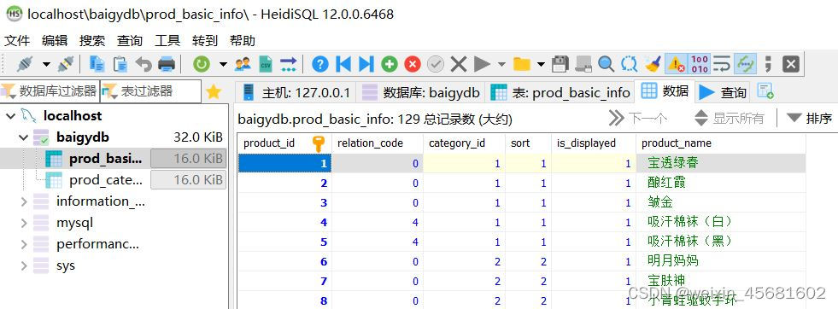Click the 下一个 next button
Viewport: 838px width, 309px height.
pyautogui.click(x=638, y=118)
